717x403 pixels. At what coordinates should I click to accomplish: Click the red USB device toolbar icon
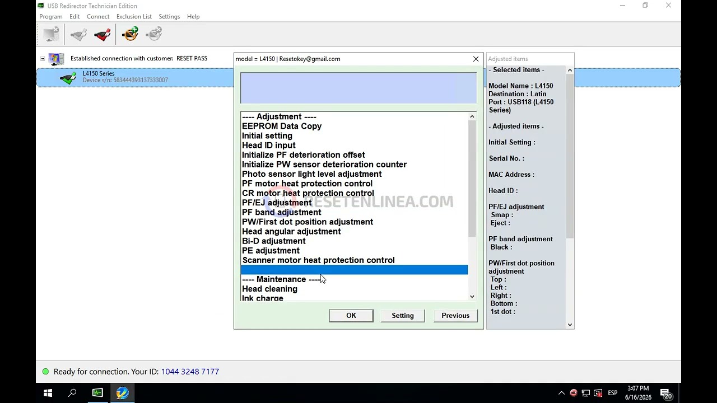coord(103,35)
